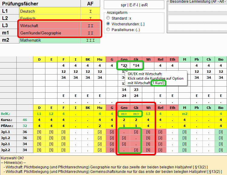Click the L3 entry in the BelK. row
Screen dimensions: 227x175
[x=148, y=114]
